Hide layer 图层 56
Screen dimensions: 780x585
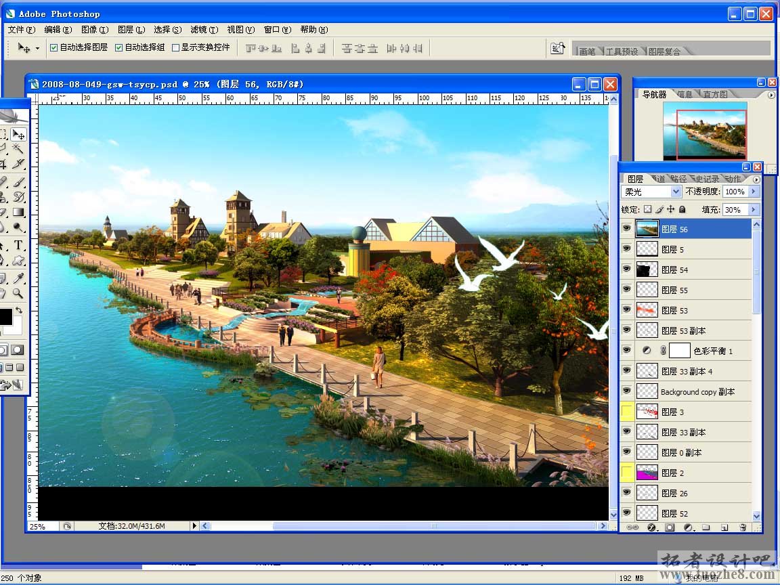pyautogui.click(x=626, y=228)
